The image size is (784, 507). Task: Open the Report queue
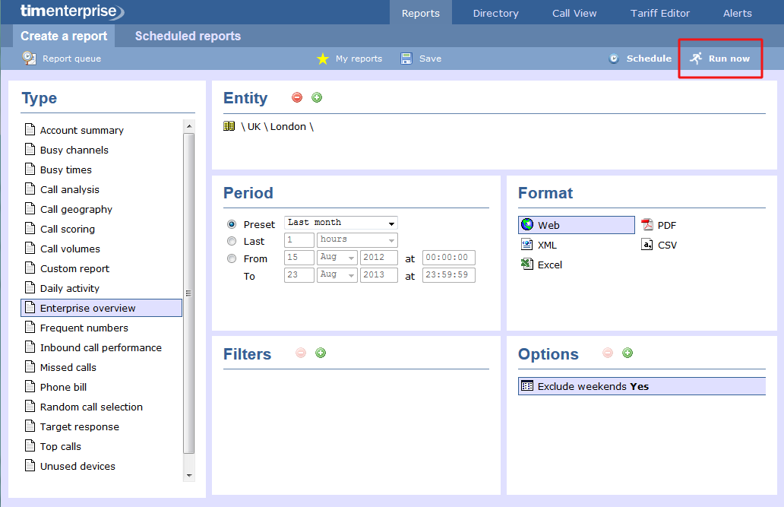click(x=61, y=58)
